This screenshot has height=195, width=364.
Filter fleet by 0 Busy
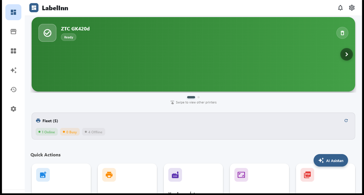[70, 132]
